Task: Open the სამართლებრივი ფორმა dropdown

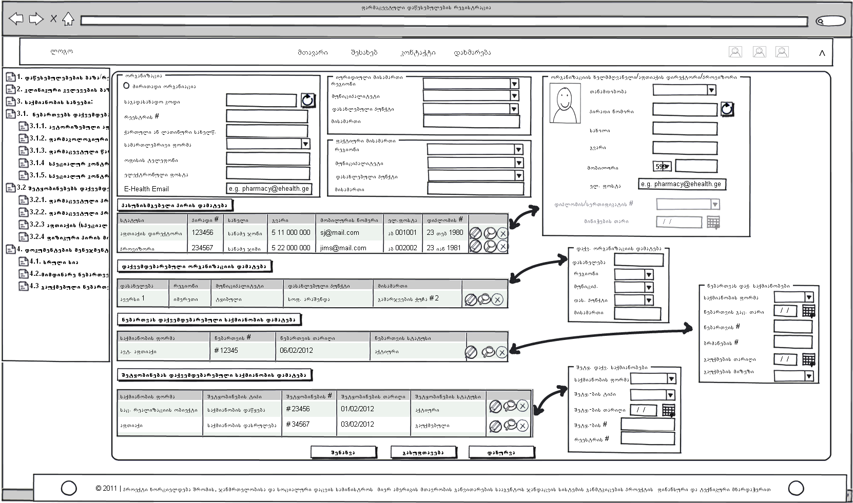Action: tap(305, 144)
